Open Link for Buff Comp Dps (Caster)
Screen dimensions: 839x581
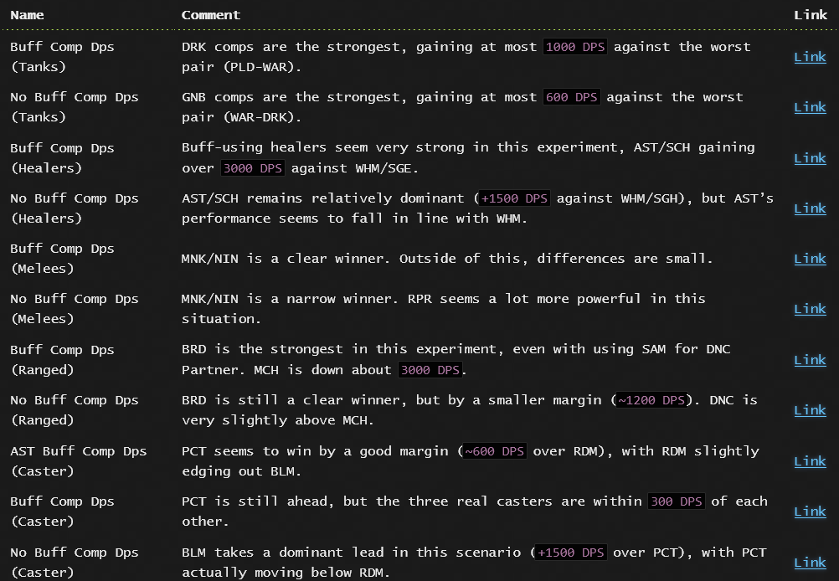click(x=810, y=511)
